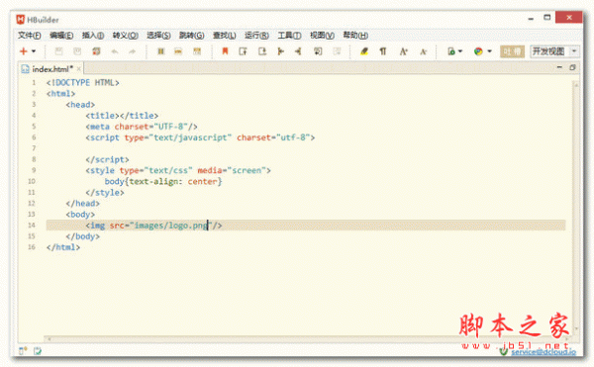Click the run page icon with green circle
The width and height of the screenshot is (594, 367).
(451, 51)
